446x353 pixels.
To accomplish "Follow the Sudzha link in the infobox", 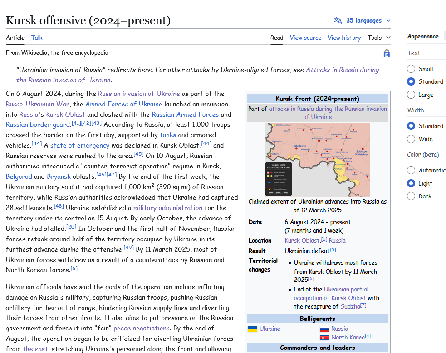I will click(350, 307).
